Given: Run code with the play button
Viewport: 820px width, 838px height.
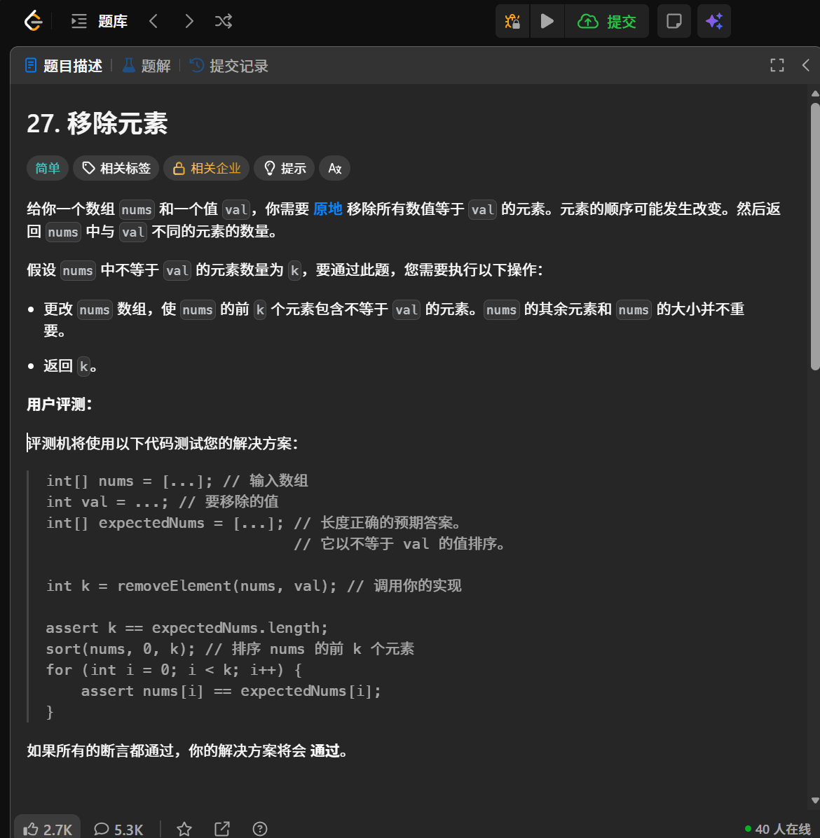Looking at the screenshot, I should click(547, 22).
